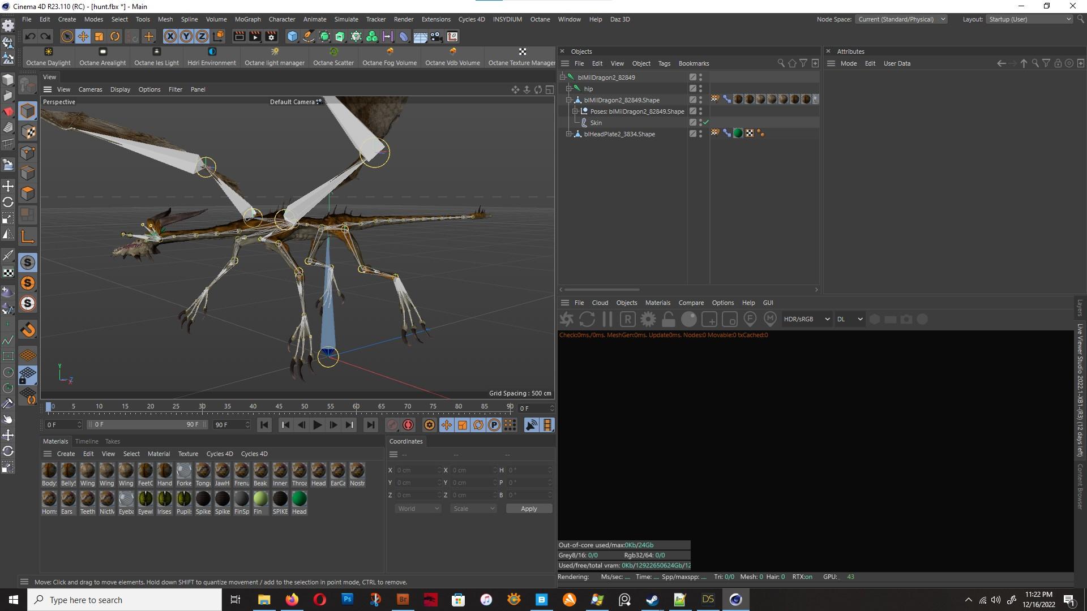Expand the hip joint hierarchy
This screenshot has height=611, width=1087.
click(x=568, y=89)
